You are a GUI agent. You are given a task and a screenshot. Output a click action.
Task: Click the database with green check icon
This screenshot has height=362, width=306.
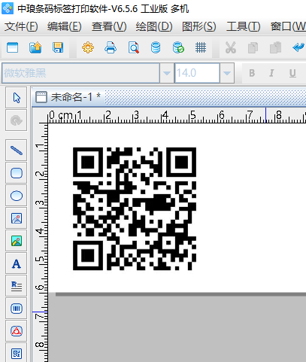[x=178, y=47]
